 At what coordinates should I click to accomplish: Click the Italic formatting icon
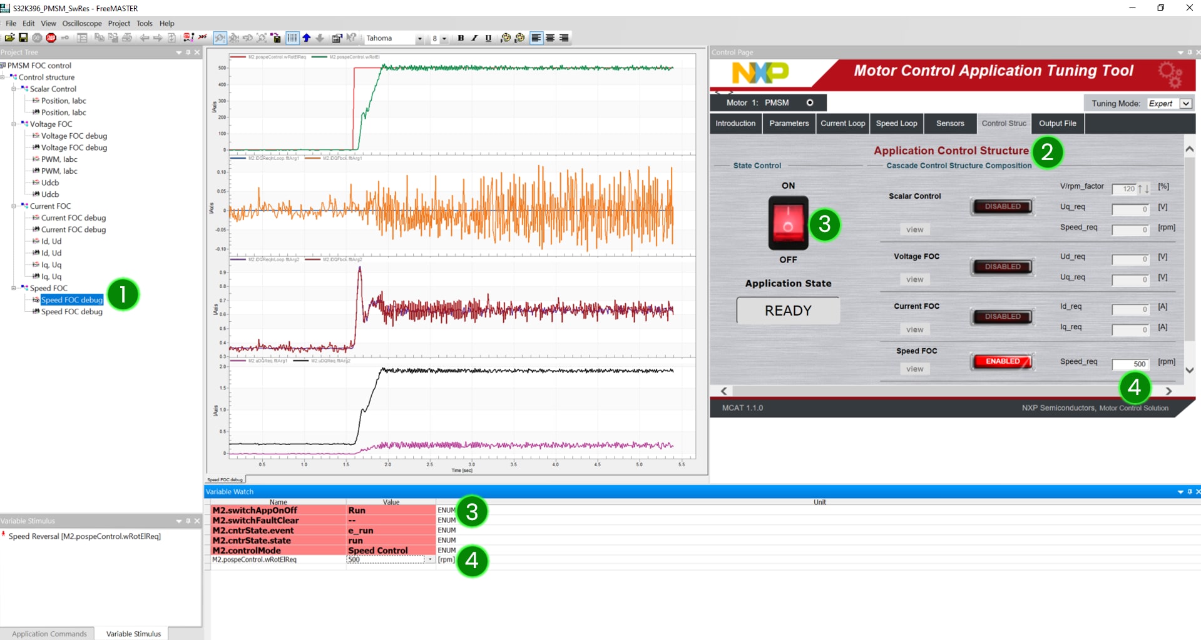click(x=474, y=38)
